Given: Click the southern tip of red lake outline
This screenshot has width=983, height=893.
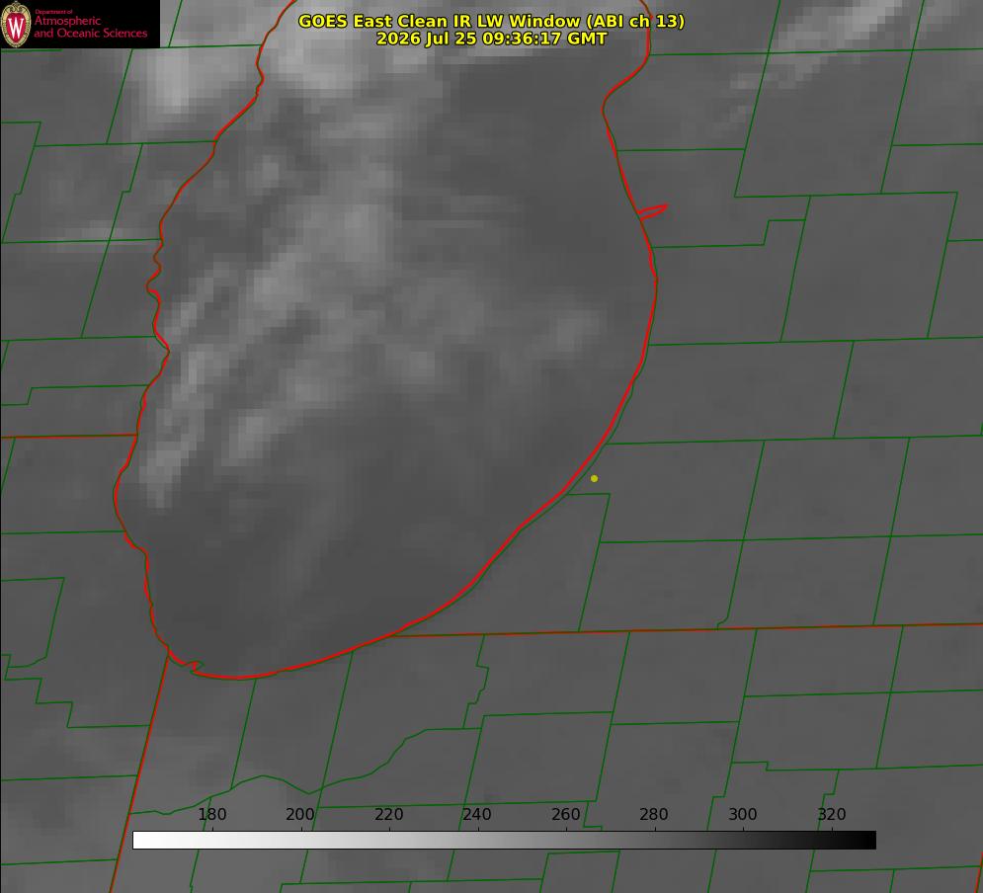Looking at the screenshot, I should click(237, 678).
